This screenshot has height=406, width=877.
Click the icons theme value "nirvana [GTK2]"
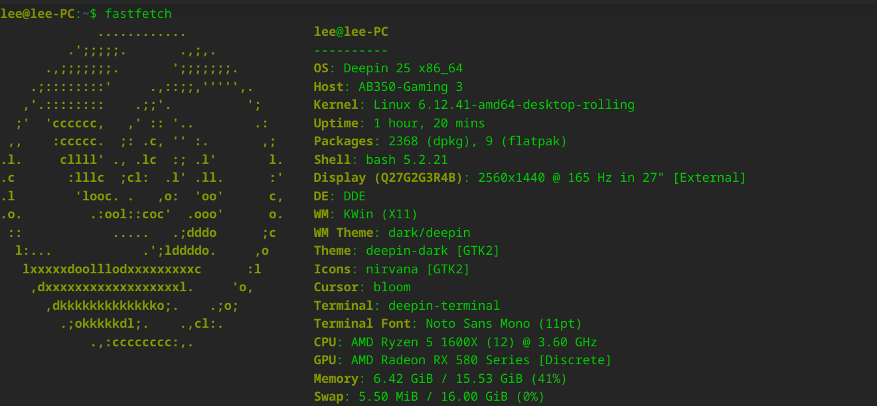point(418,269)
